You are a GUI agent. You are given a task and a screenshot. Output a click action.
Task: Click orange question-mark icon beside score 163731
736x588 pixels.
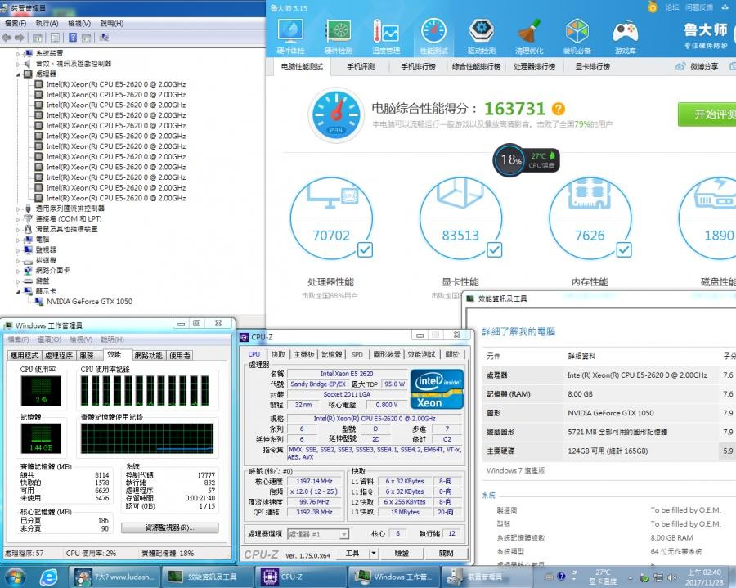[x=558, y=109]
